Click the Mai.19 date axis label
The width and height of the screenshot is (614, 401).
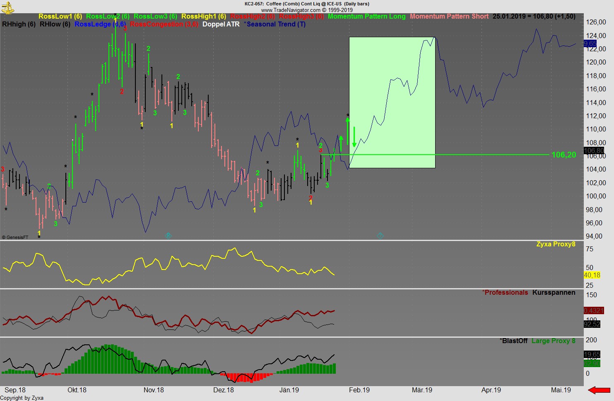(561, 390)
